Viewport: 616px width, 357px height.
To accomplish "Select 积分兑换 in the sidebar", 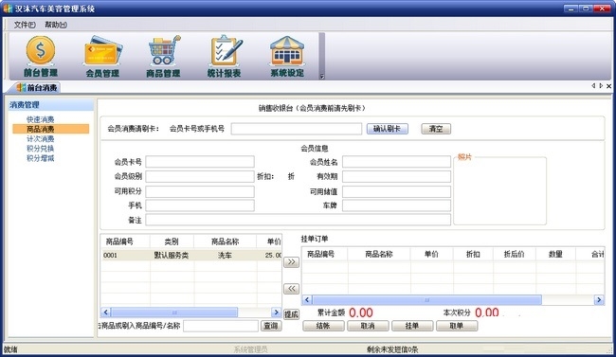I will pyautogui.click(x=40, y=149).
